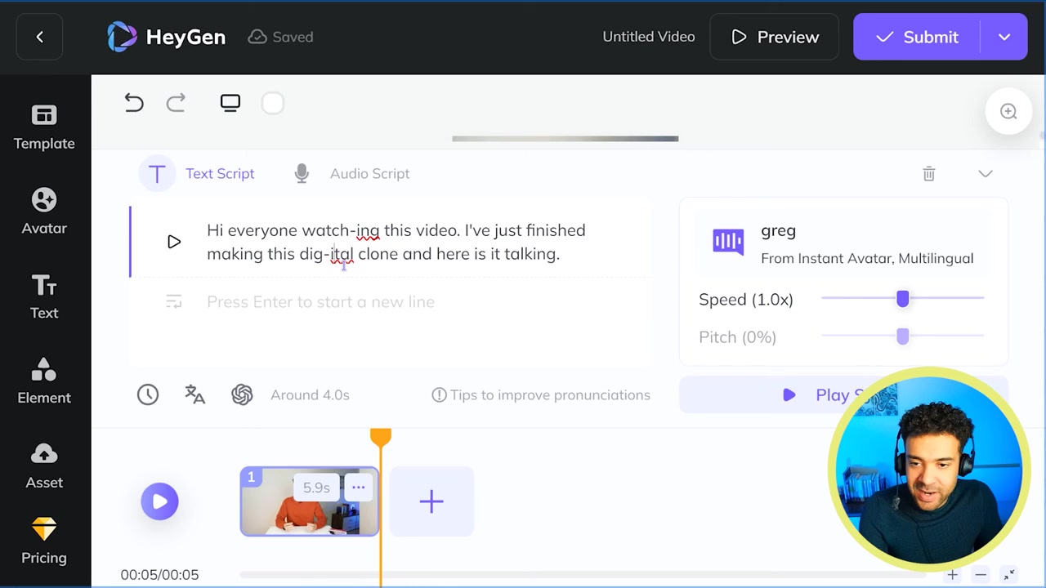Click the 00:05/00:05 time display
Image resolution: width=1046 pixels, height=588 pixels.
(x=159, y=575)
